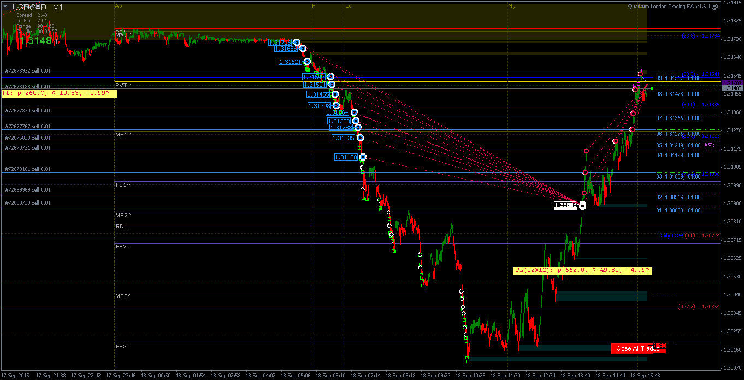Click the Close All Trades button
Viewport: 744px width, 380px height.
(x=638, y=348)
